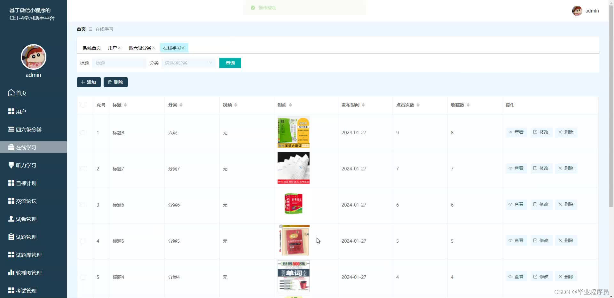Click the sidebar admin avatar
This screenshot has width=614, height=298.
pos(34,57)
